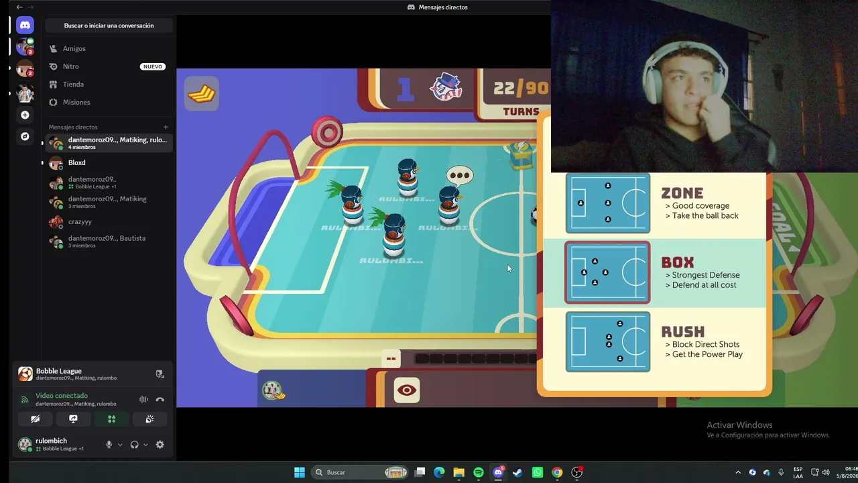Open the taskbar volume control
This screenshot has width=858, height=483.
(825, 472)
